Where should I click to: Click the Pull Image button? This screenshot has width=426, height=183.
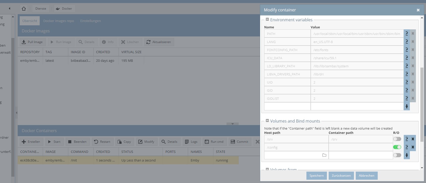(x=32, y=42)
